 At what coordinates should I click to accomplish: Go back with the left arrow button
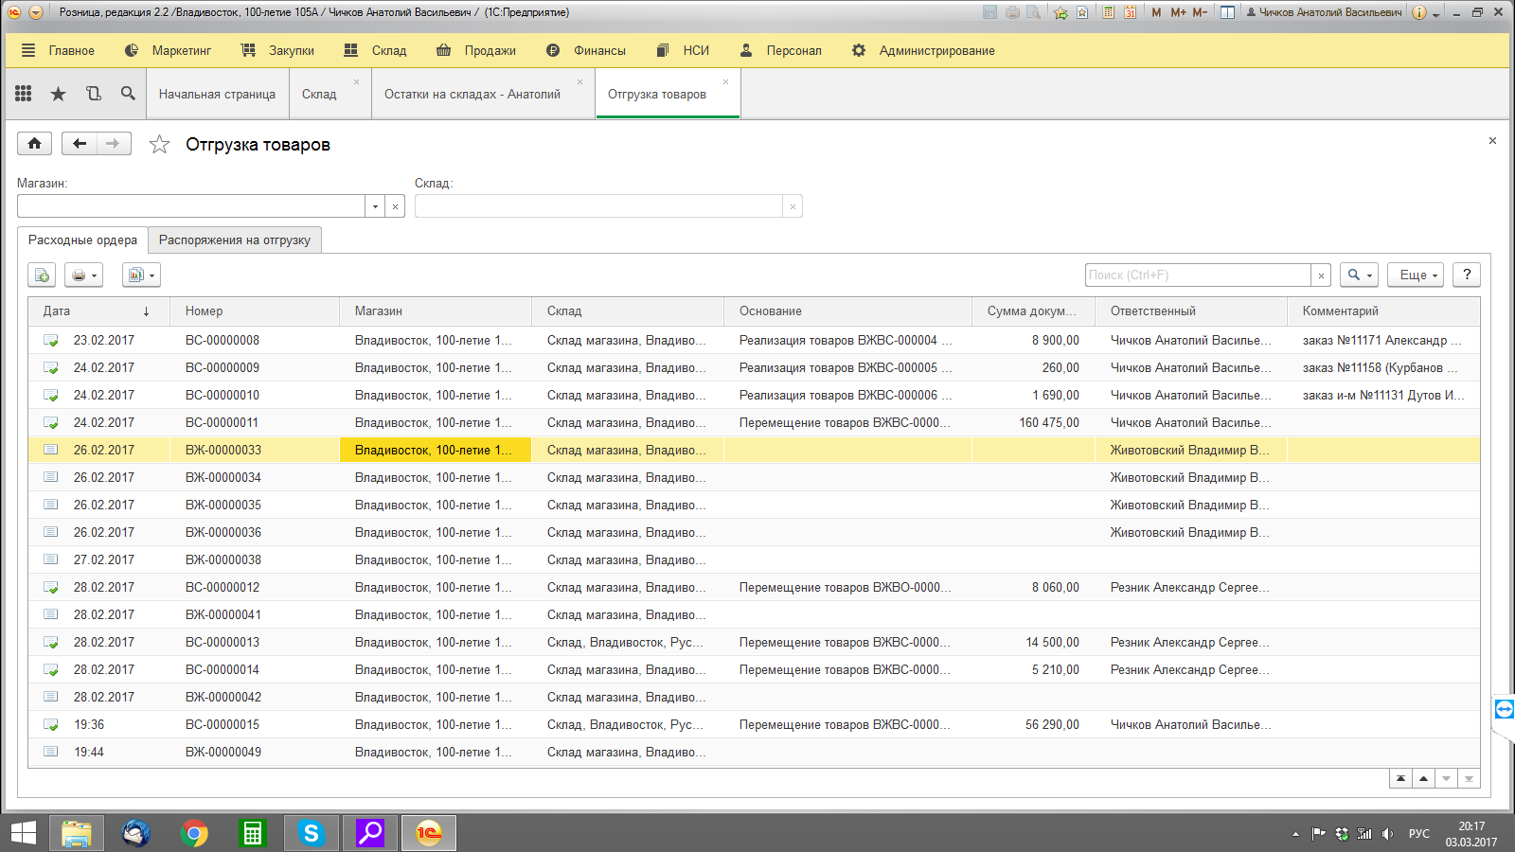(80, 144)
